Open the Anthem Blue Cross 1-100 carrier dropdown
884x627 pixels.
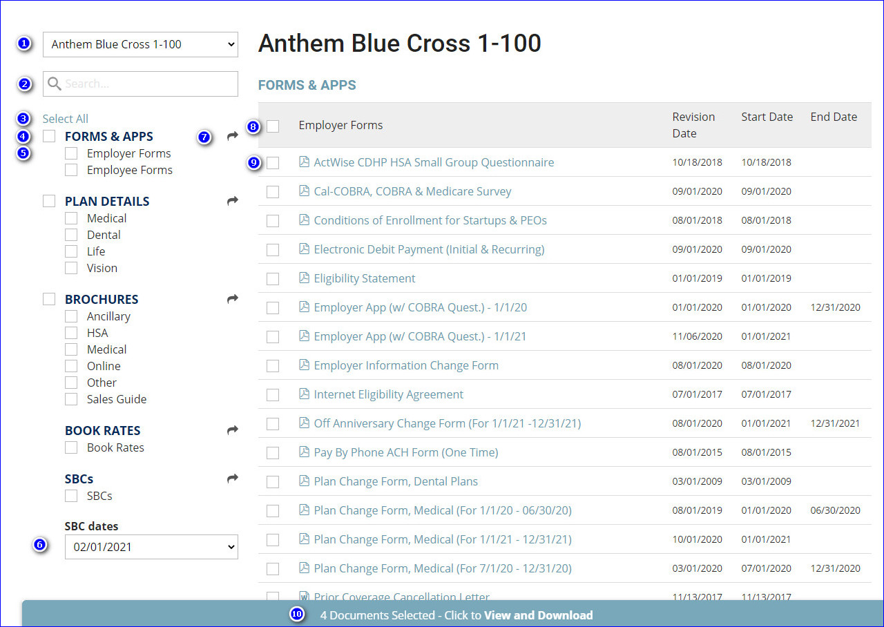tap(140, 44)
